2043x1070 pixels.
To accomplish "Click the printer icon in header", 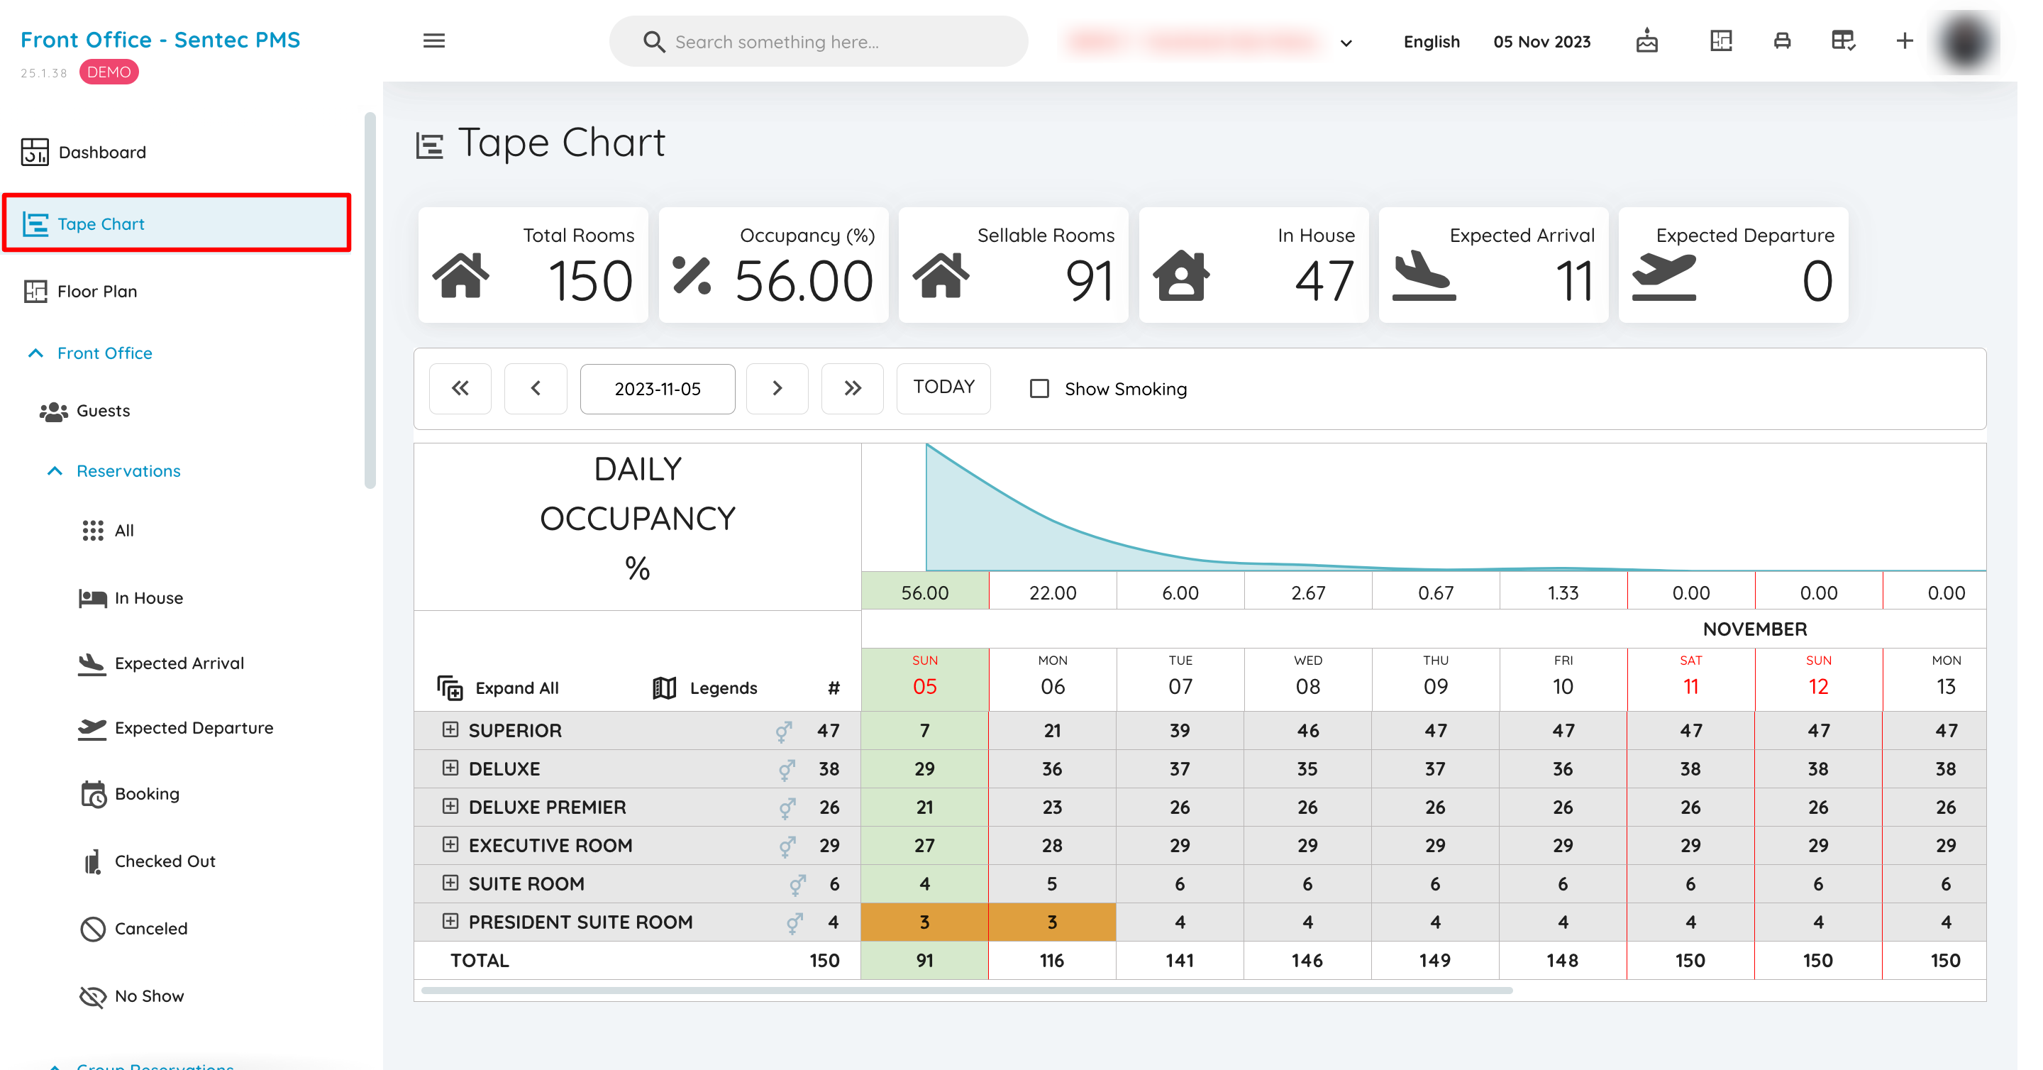I will pyautogui.click(x=1782, y=40).
